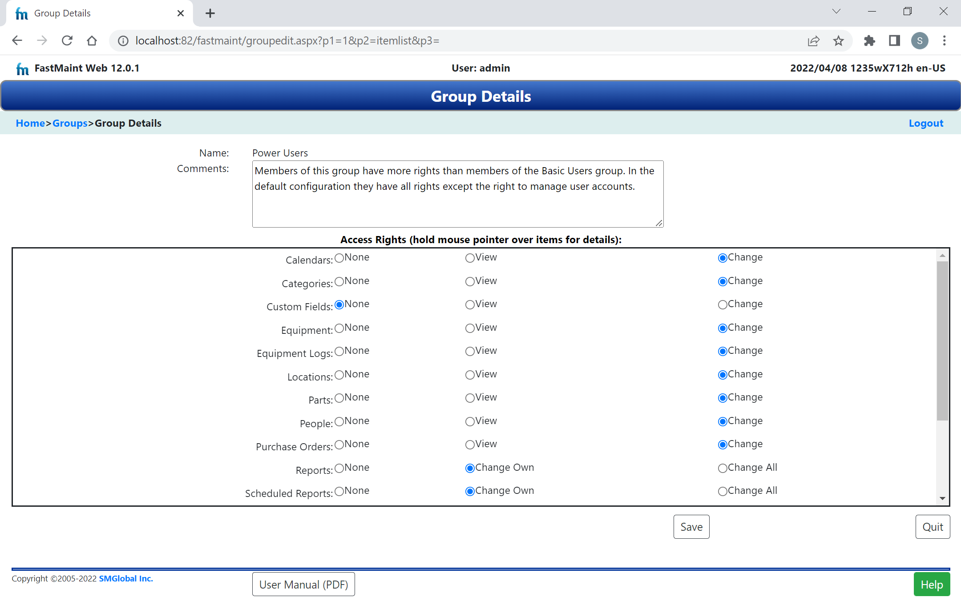This screenshot has height=609, width=961.
Task: Click the browser home icon
Action: click(x=92, y=40)
